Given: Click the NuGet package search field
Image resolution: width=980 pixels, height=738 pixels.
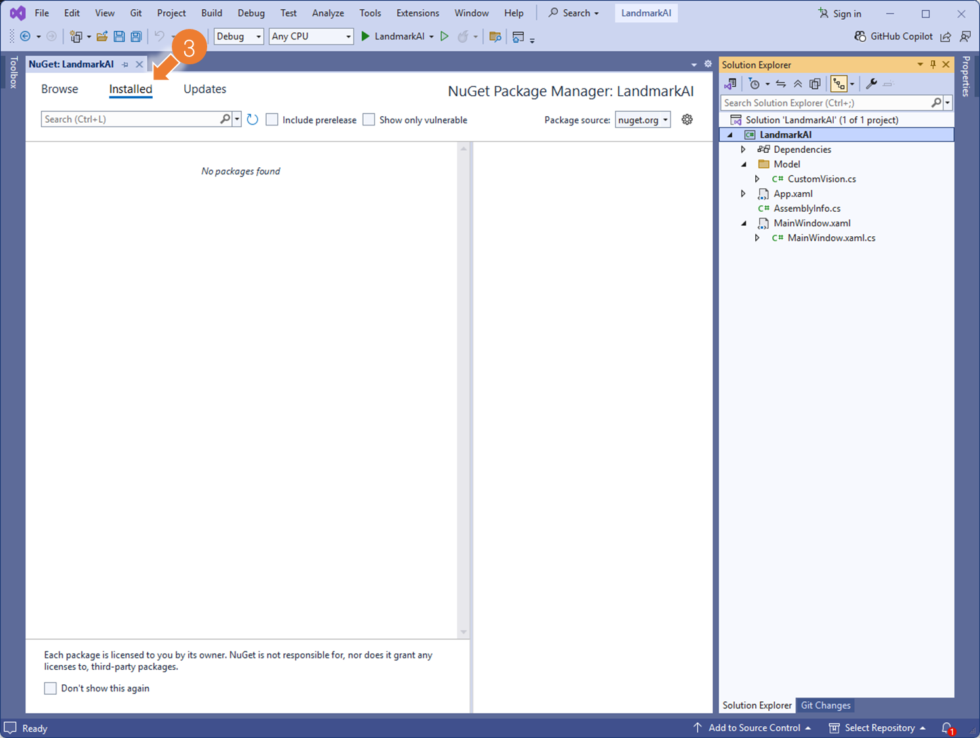Looking at the screenshot, I should (130, 119).
